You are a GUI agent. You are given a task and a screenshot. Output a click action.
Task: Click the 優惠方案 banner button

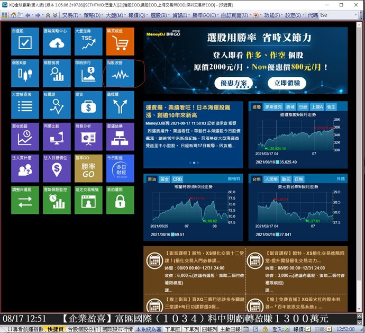(x=233, y=83)
